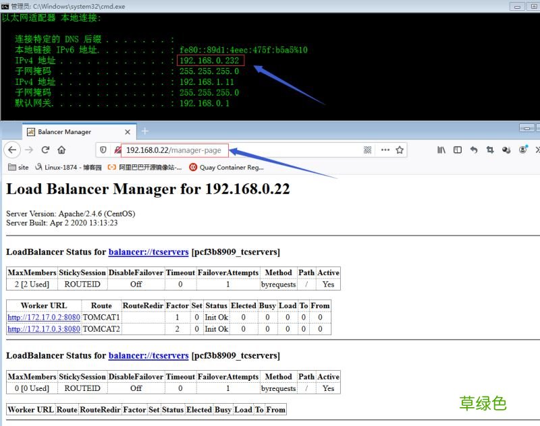This screenshot has height=426, width=540.
Task: Select the Balancer Manager tab
Action: 79,131
